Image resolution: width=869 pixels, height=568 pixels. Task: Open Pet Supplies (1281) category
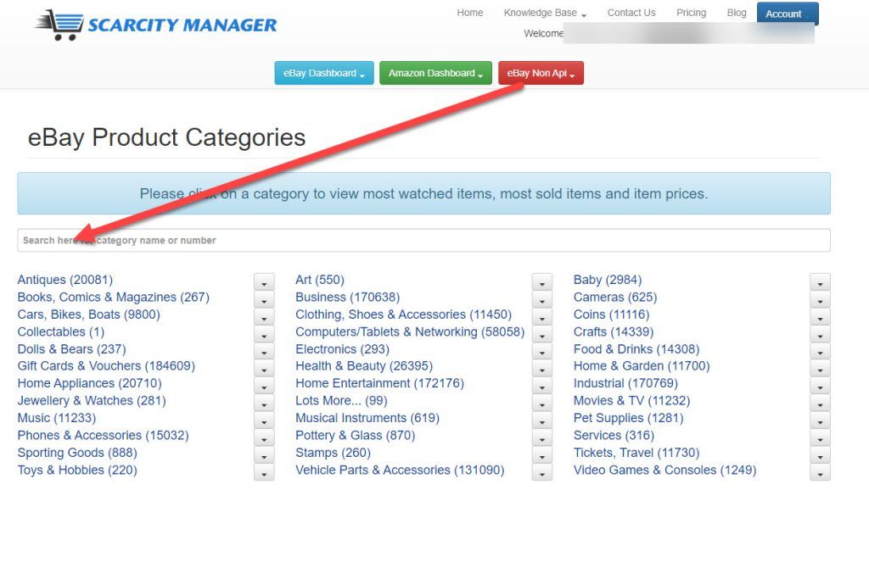[629, 418]
